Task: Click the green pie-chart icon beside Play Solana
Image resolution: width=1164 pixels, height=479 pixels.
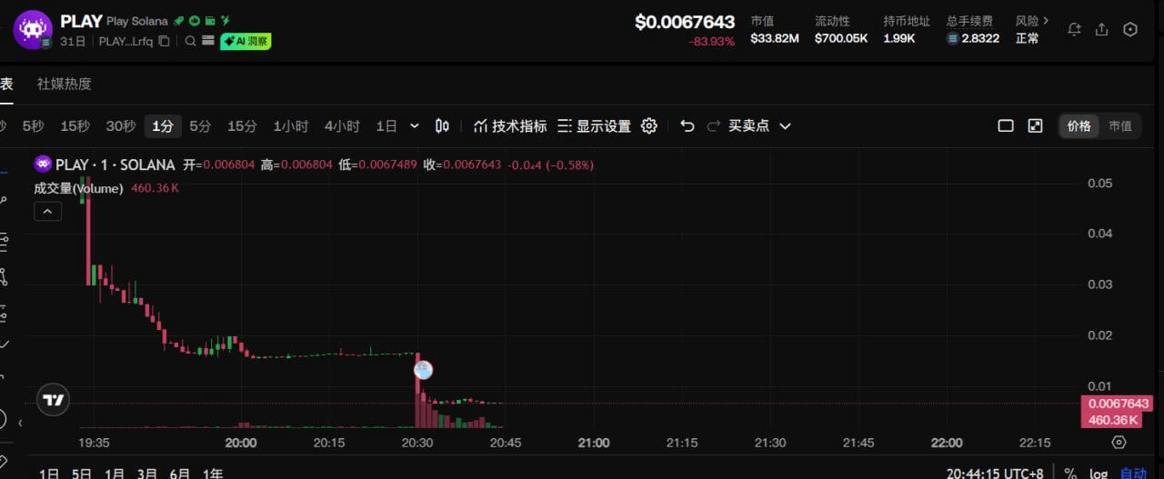Action: click(x=195, y=21)
